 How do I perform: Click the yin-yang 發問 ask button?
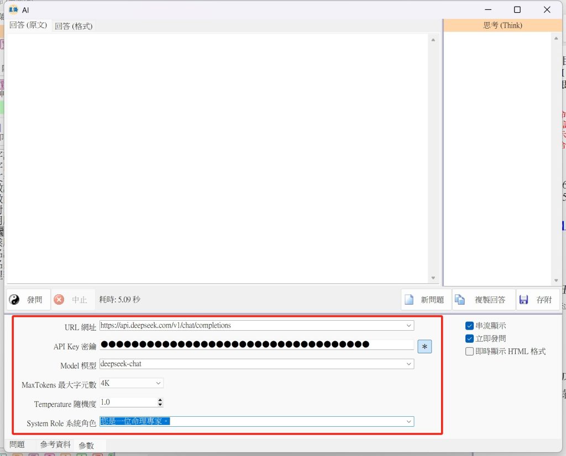pos(15,300)
